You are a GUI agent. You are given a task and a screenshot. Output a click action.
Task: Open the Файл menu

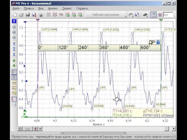[16, 8]
